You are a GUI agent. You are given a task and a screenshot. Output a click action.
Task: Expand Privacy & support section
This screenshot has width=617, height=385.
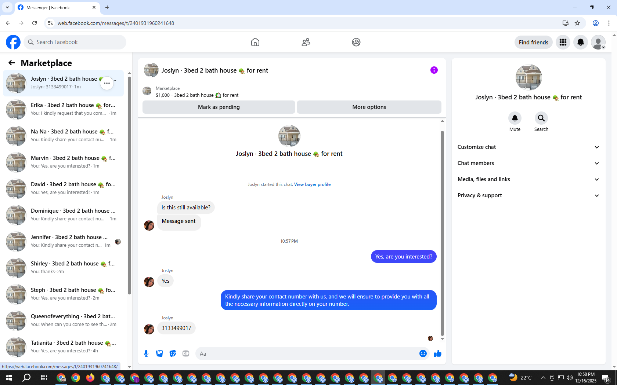point(528,195)
